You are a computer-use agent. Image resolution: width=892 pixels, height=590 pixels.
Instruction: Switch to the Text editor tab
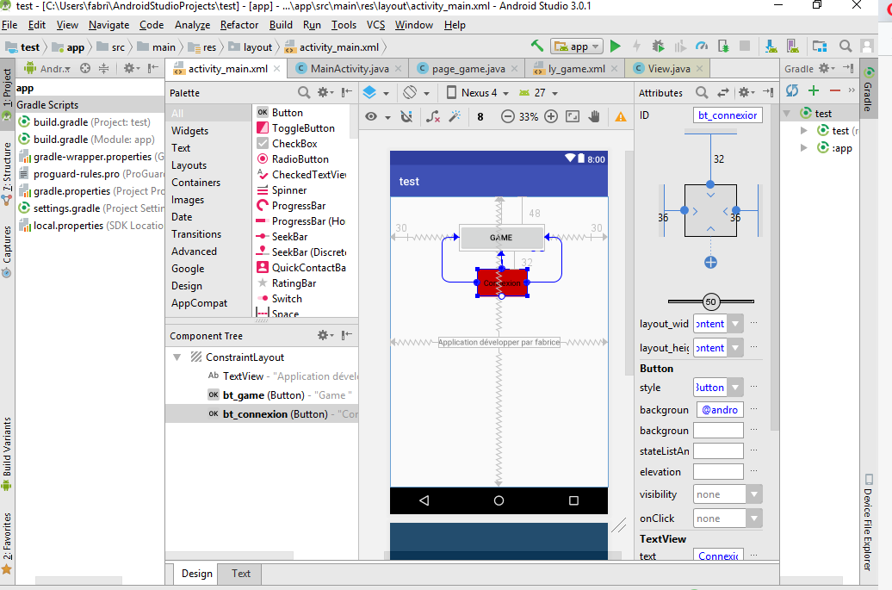pos(241,574)
